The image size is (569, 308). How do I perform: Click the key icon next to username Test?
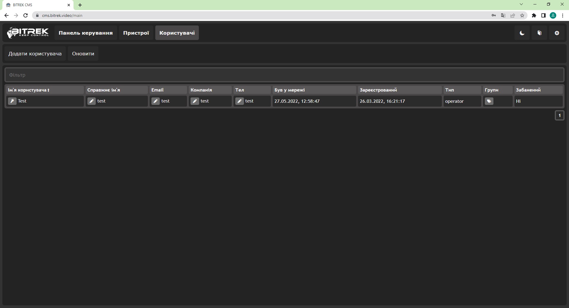(x=12, y=101)
